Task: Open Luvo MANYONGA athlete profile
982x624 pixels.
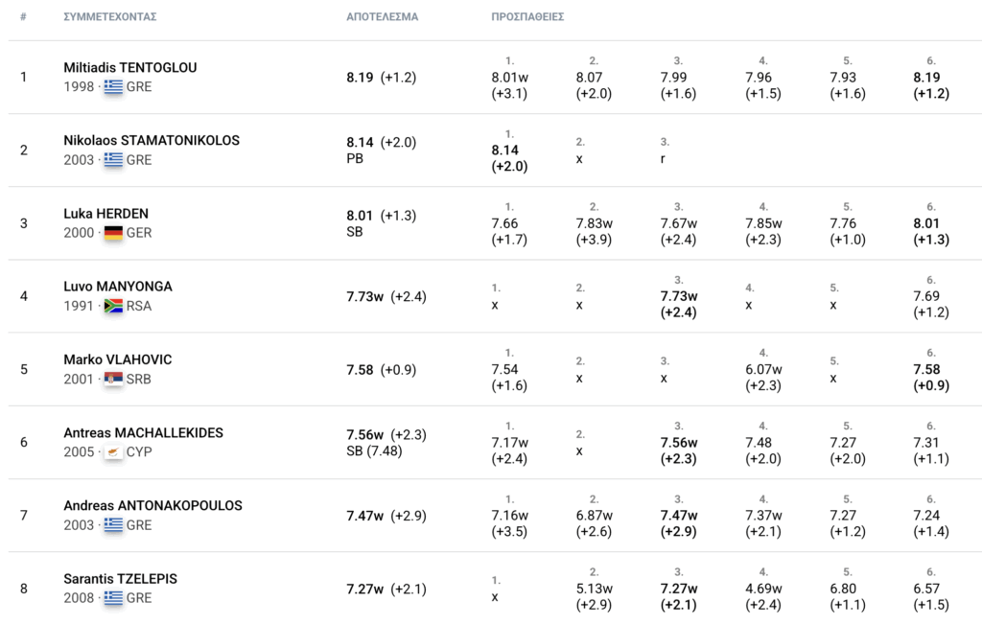Action: pyautogui.click(x=118, y=287)
